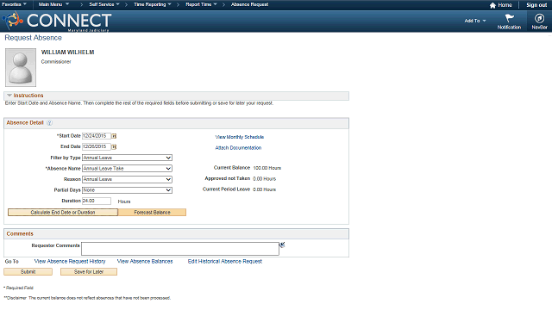
Task: Click the spell check icon beside comments
Action: coord(282,245)
